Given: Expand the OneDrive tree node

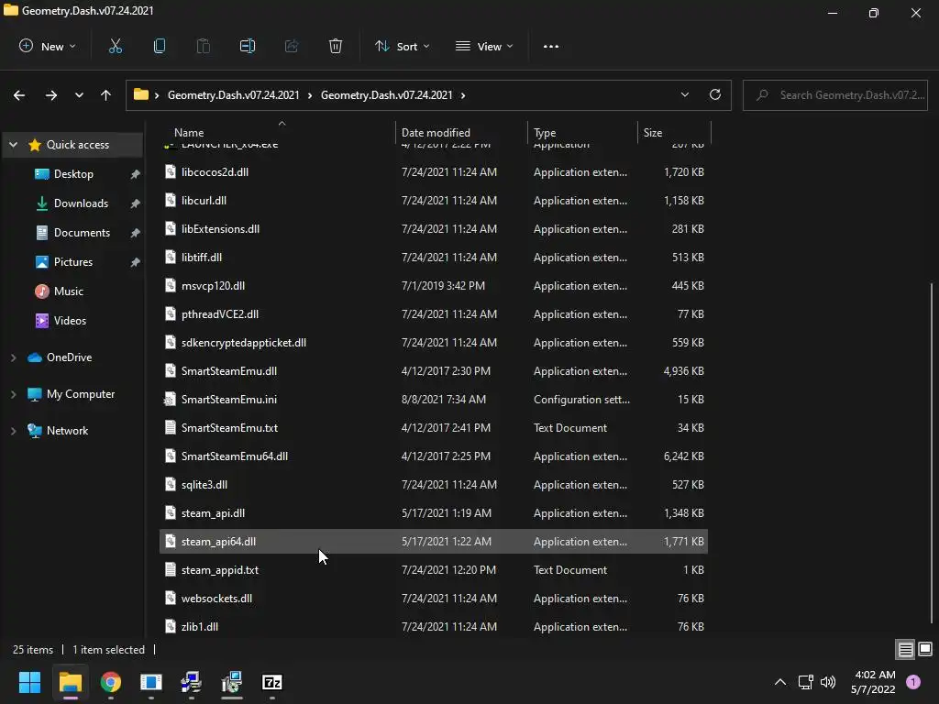Looking at the screenshot, I should [x=13, y=357].
